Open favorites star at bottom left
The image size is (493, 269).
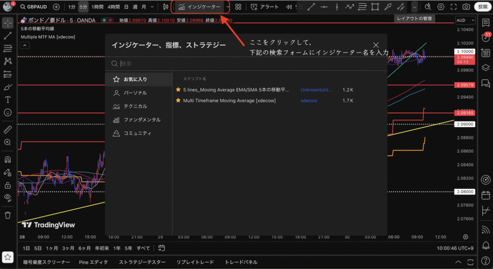pos(8,257)
